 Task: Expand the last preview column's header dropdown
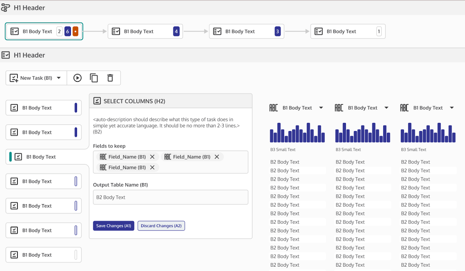[x=452, y=108]
